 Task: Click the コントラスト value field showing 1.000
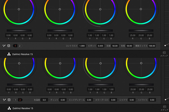(x=82, y=46)
